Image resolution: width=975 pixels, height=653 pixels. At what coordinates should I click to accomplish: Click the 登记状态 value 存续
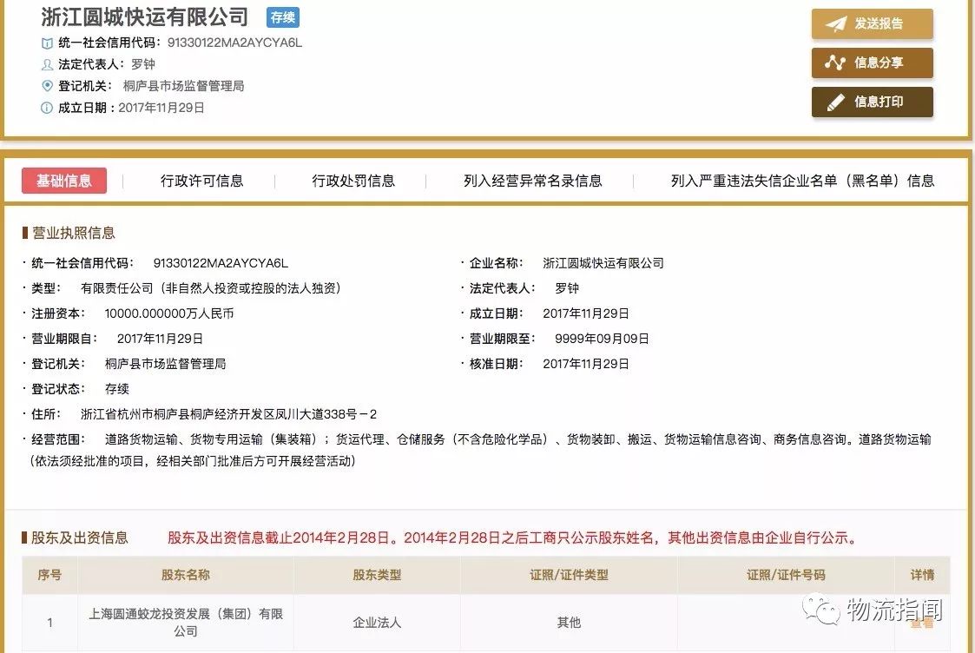click(117, 389)
